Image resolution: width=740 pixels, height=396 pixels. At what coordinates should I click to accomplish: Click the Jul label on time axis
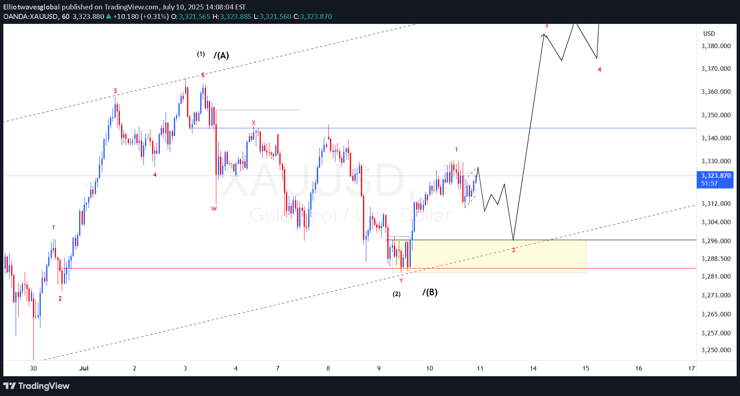84,368
